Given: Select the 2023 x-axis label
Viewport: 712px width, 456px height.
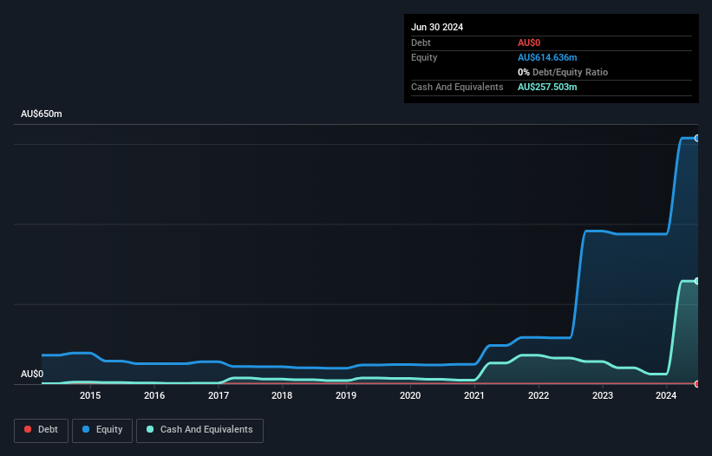Looking at the screenshot, I should pos(602,396).
